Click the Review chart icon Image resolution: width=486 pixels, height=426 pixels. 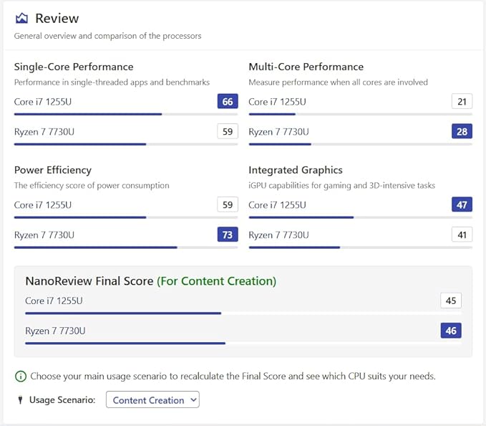click(21, 19)
